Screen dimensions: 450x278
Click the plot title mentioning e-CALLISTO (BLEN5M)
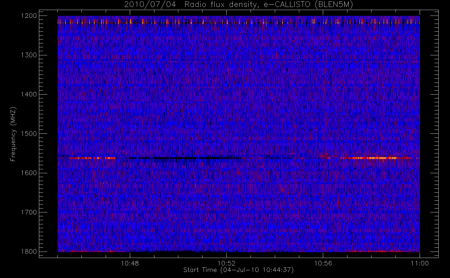pos(239,5)
